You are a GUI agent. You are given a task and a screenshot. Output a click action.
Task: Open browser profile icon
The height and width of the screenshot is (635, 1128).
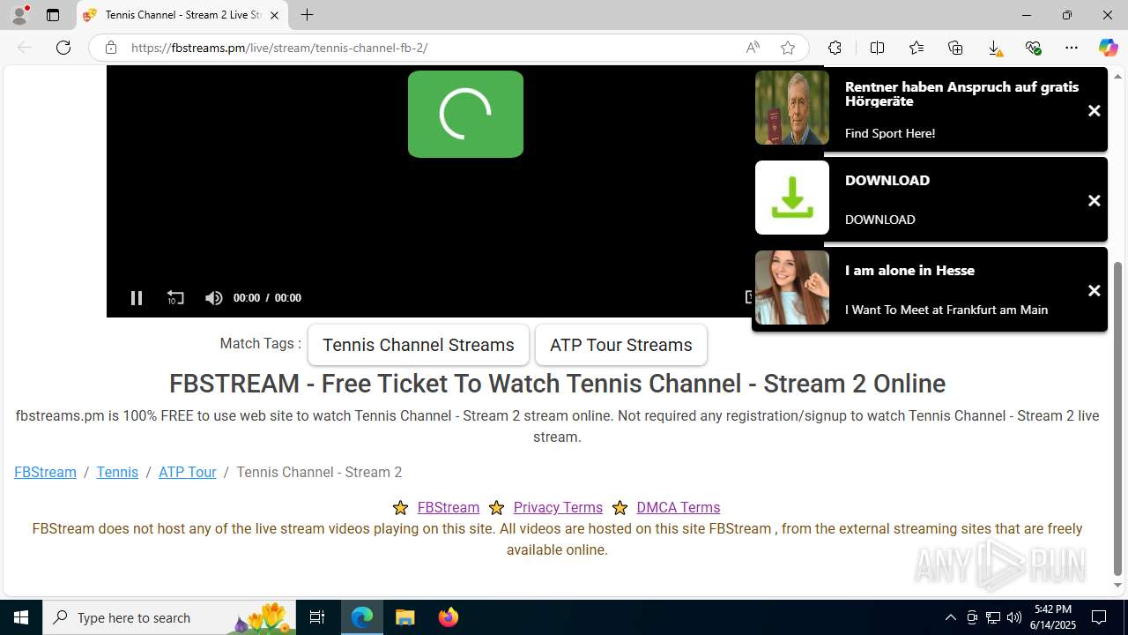[x=19, y=15]
